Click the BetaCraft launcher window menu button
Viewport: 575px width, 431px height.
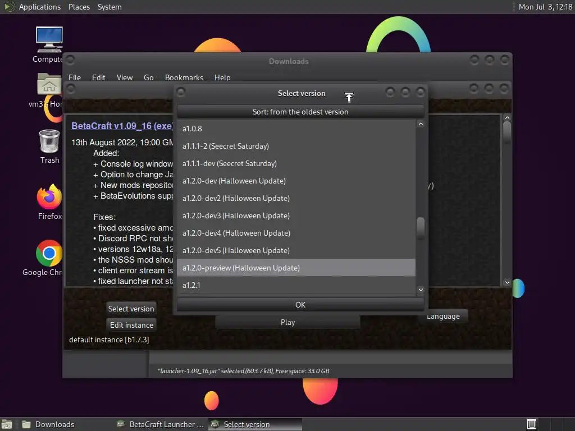(71, 89)
